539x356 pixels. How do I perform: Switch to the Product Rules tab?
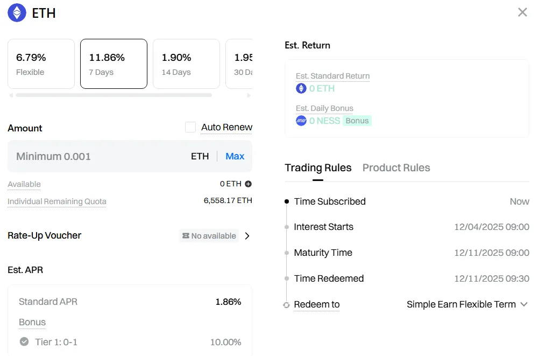(x=396, y=167)
